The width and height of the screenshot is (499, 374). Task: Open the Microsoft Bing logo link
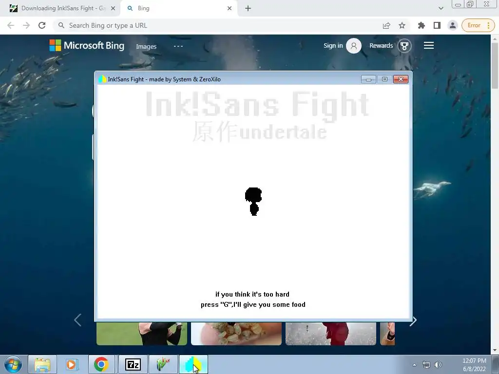click(x=87, y=45)
